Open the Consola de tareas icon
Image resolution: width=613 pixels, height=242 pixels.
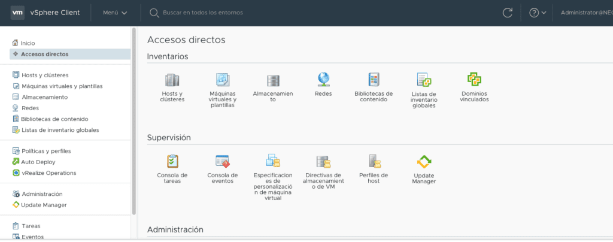[x=172, y=161]
